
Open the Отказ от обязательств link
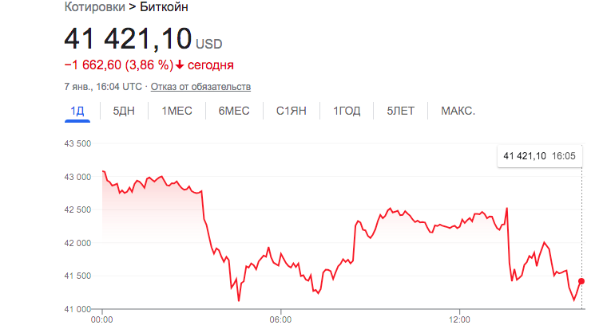tap(200, 86)
